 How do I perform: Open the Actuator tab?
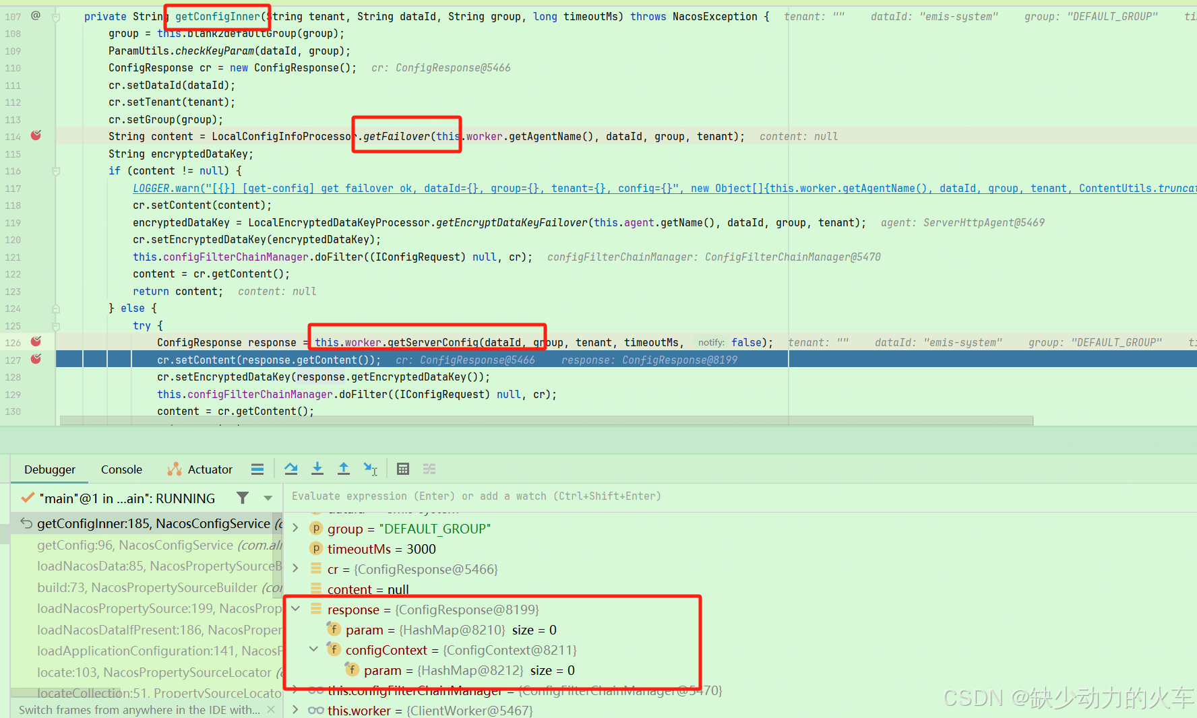pos(199,469)
